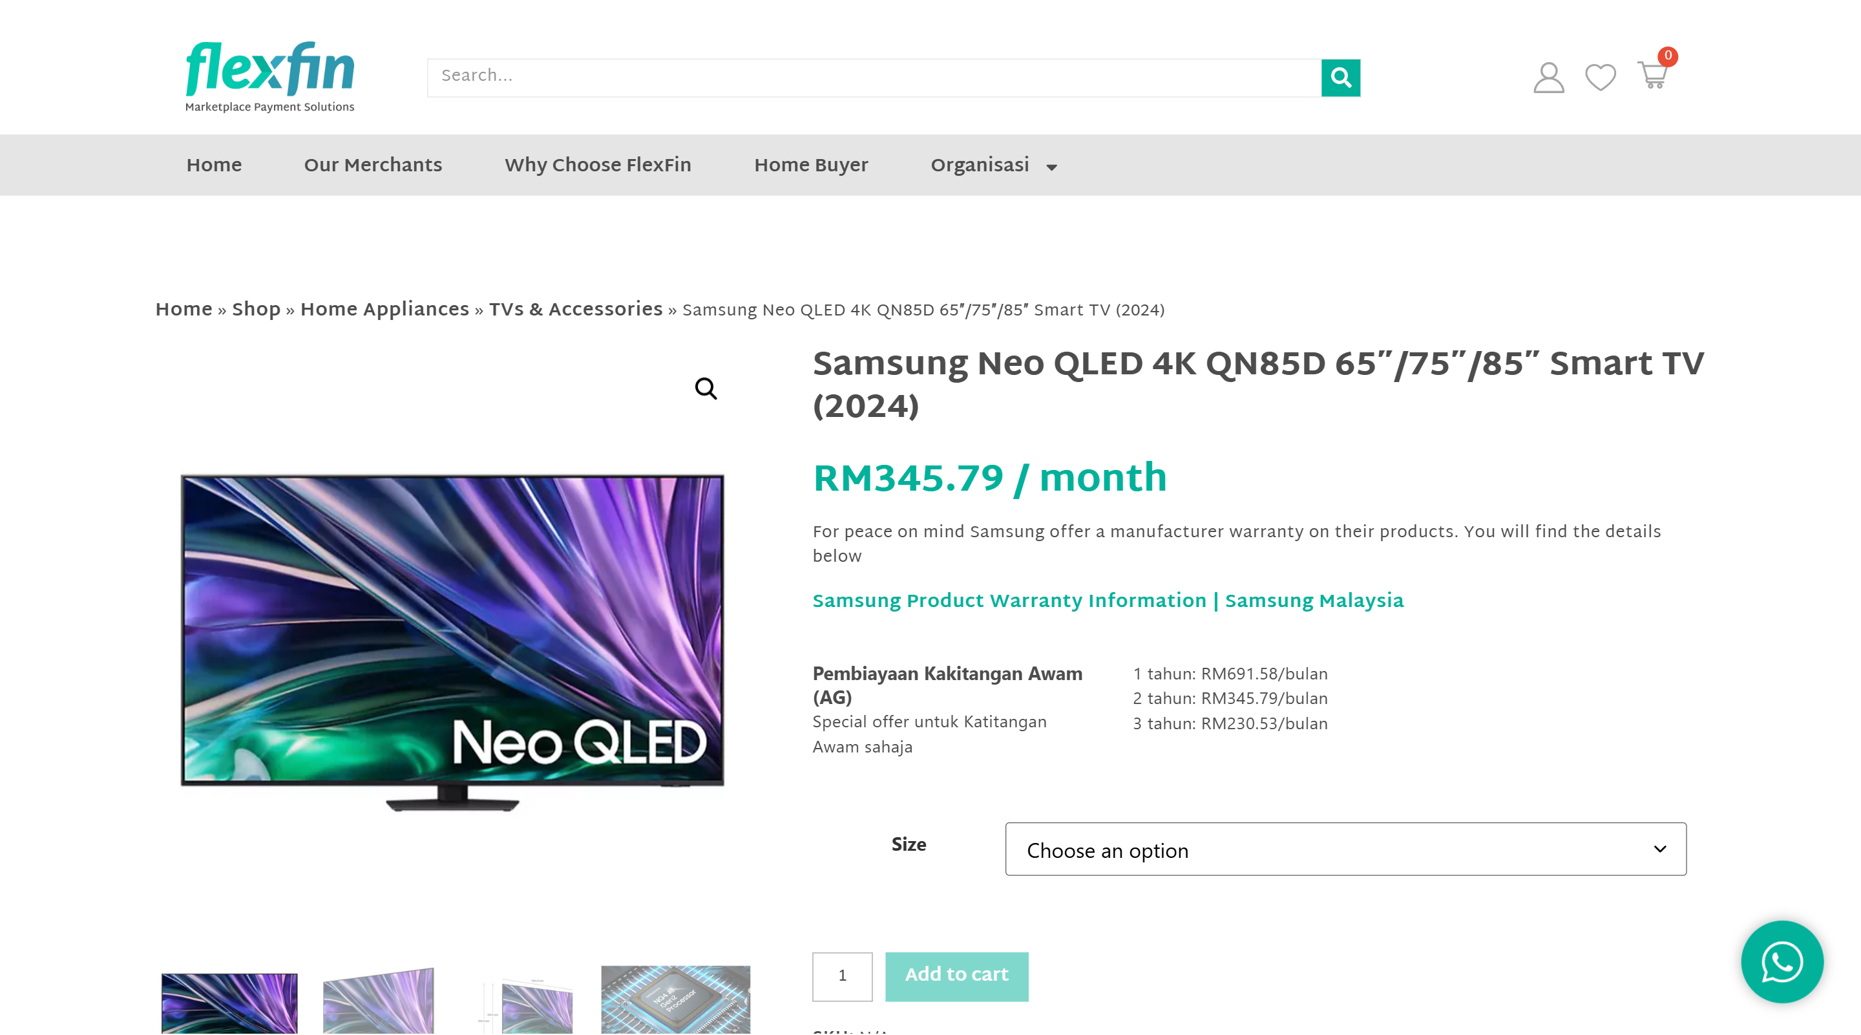This screenshot has height=1035, width=1861.
Task: Open the wishlist heart icon
Action: click(x=1600, y=78)
